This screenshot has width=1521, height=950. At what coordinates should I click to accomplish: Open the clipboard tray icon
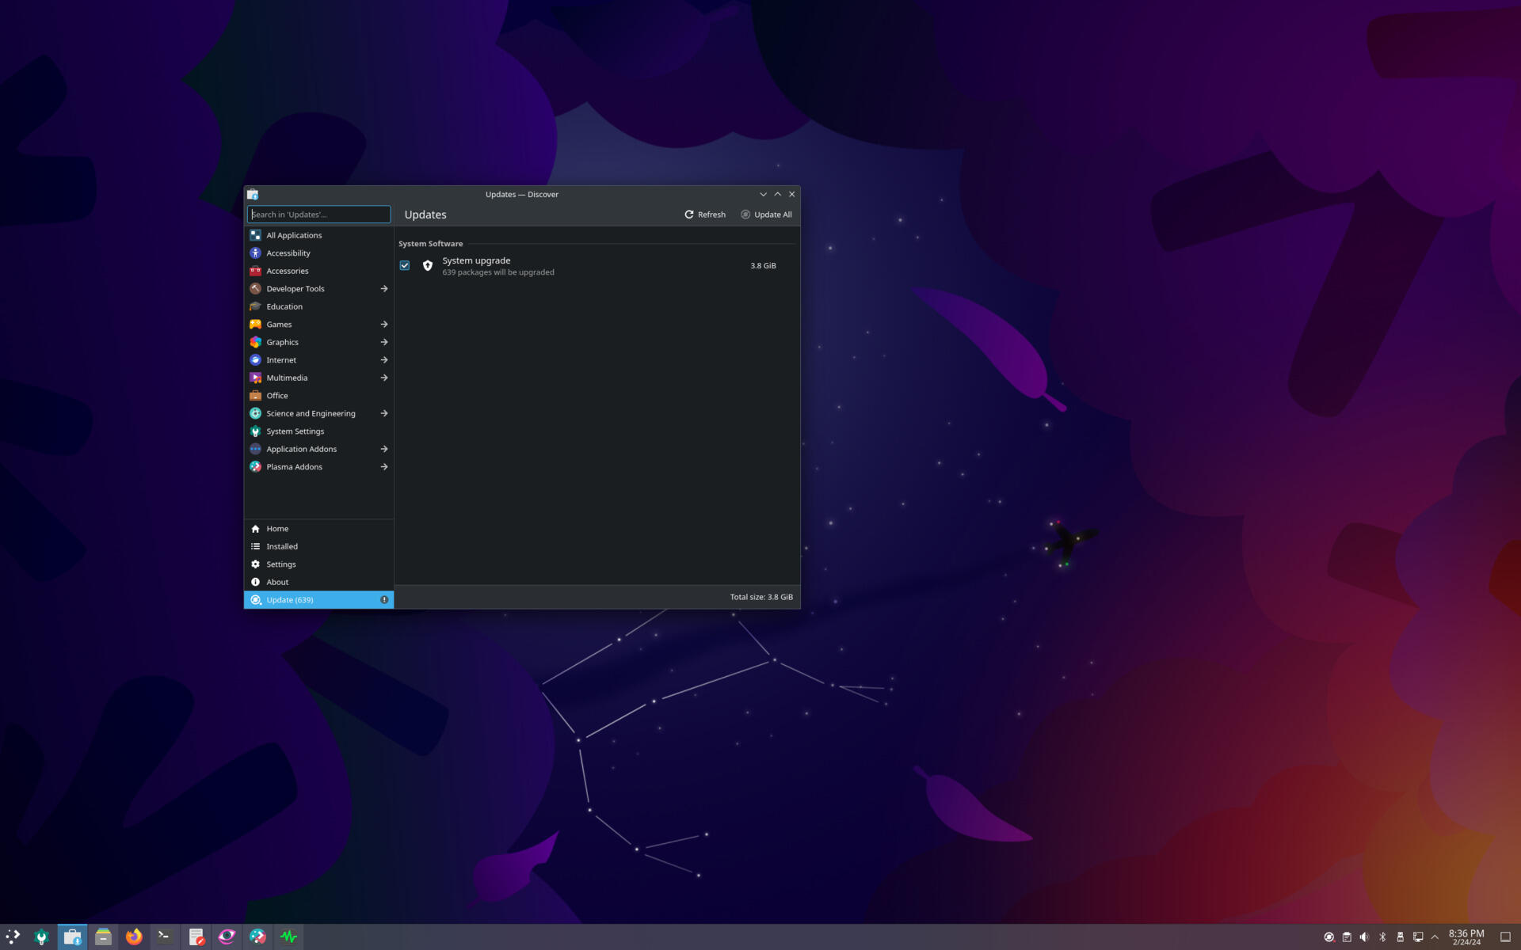tap(1347, 937)
